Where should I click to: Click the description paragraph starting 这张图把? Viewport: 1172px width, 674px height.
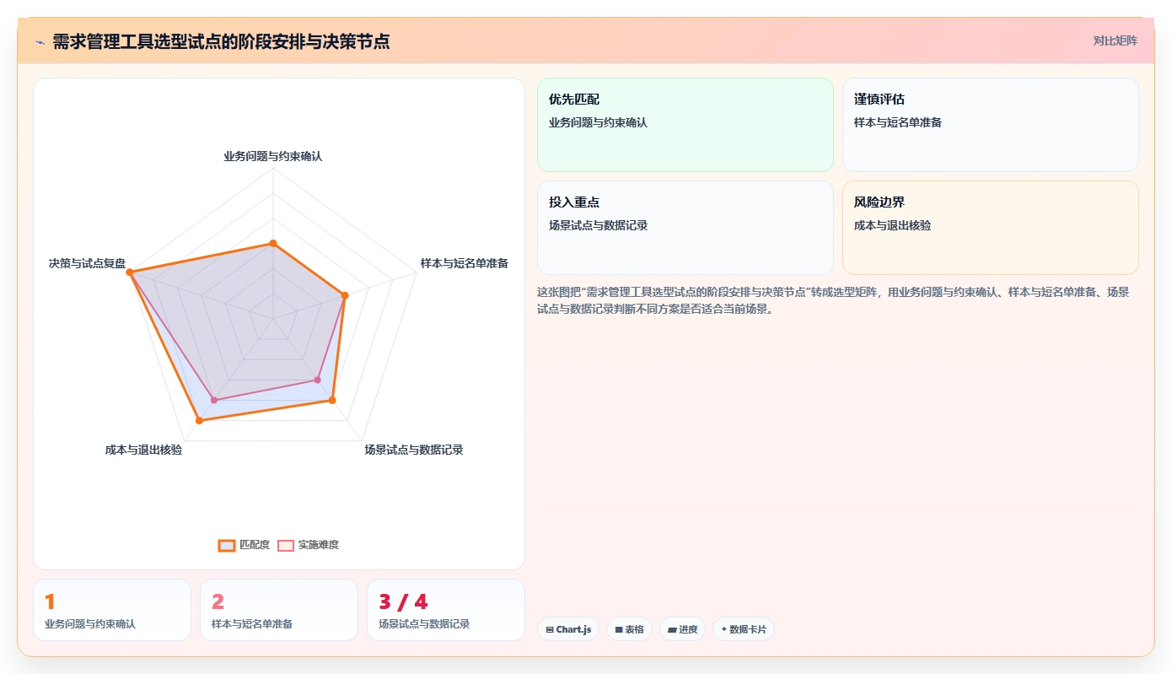point(833,300)
